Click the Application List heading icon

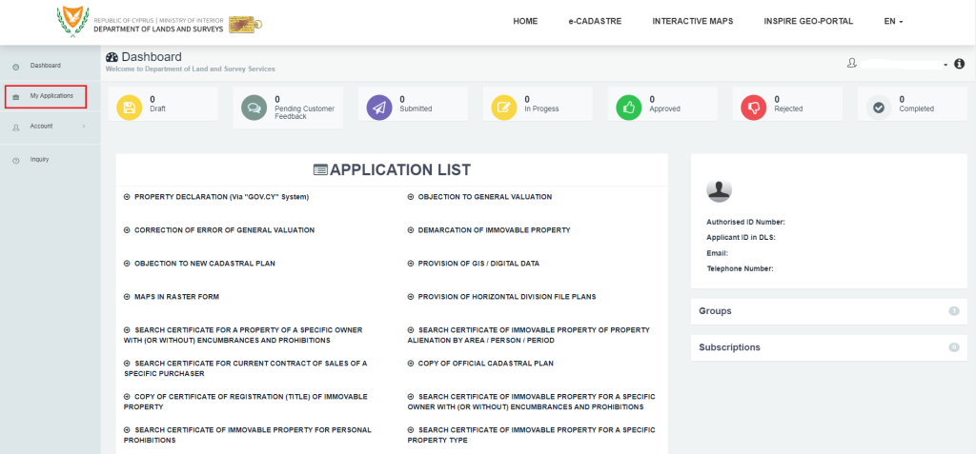(320, 169)
